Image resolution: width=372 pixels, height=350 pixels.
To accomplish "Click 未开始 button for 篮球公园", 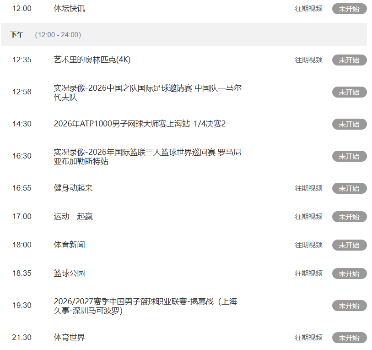I will [x=349, y=273].
